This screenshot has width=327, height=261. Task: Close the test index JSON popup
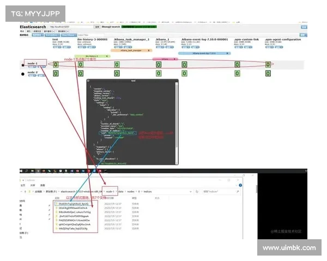(175, 80)
